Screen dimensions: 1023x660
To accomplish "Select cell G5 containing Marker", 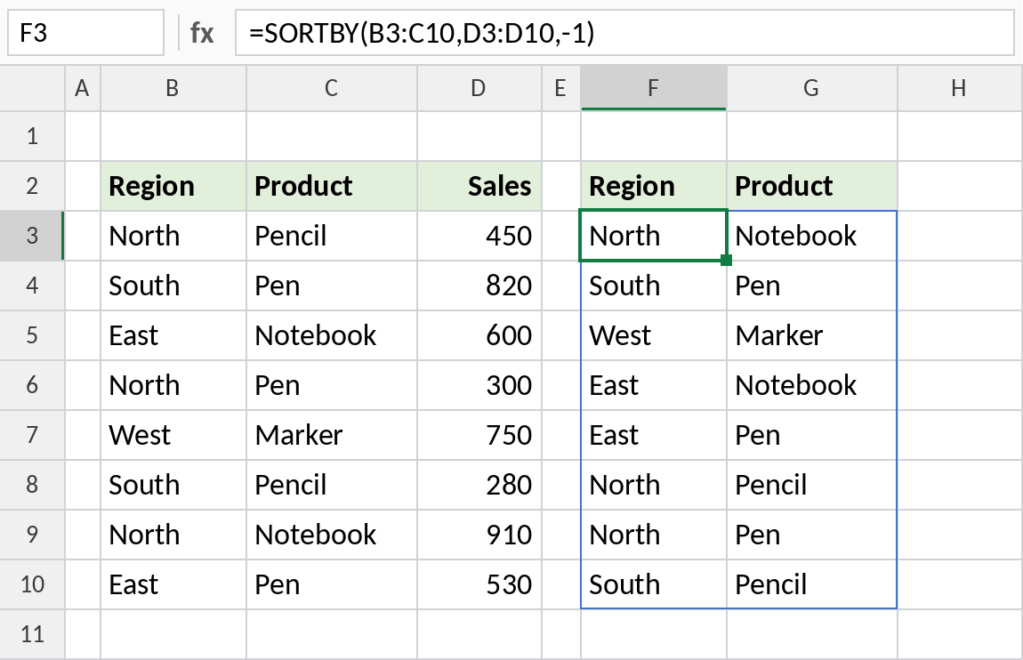I will [x=812, y=335].
